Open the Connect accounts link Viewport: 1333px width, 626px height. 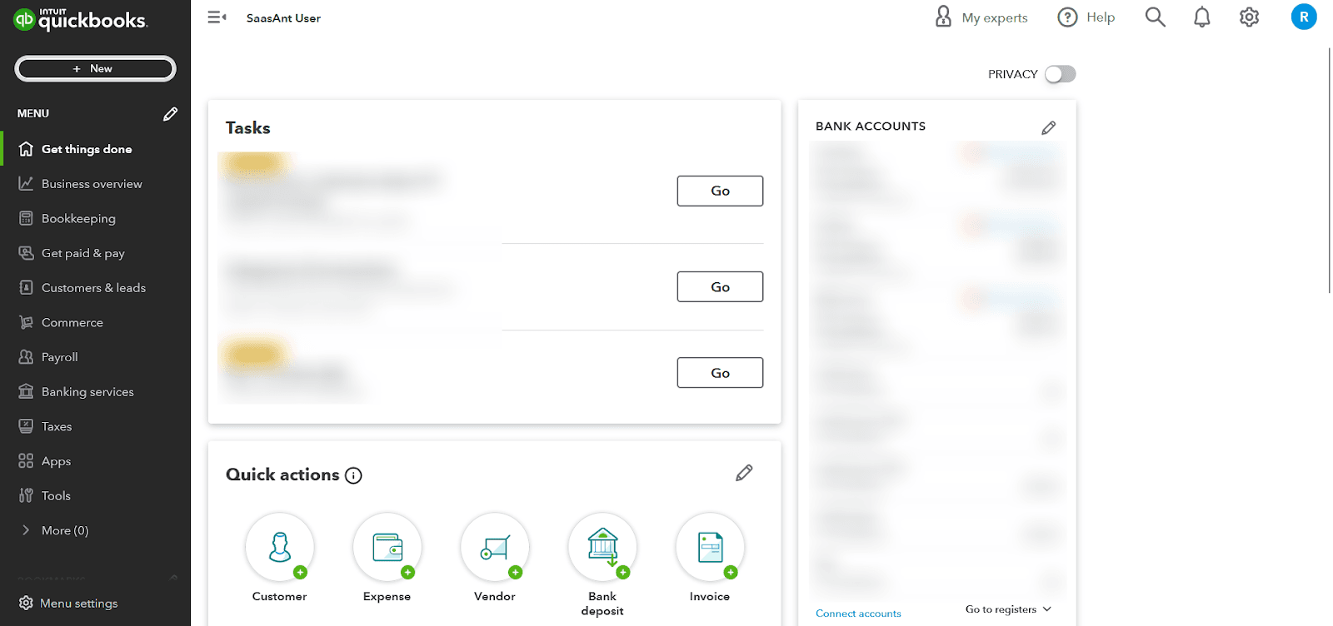858,614
